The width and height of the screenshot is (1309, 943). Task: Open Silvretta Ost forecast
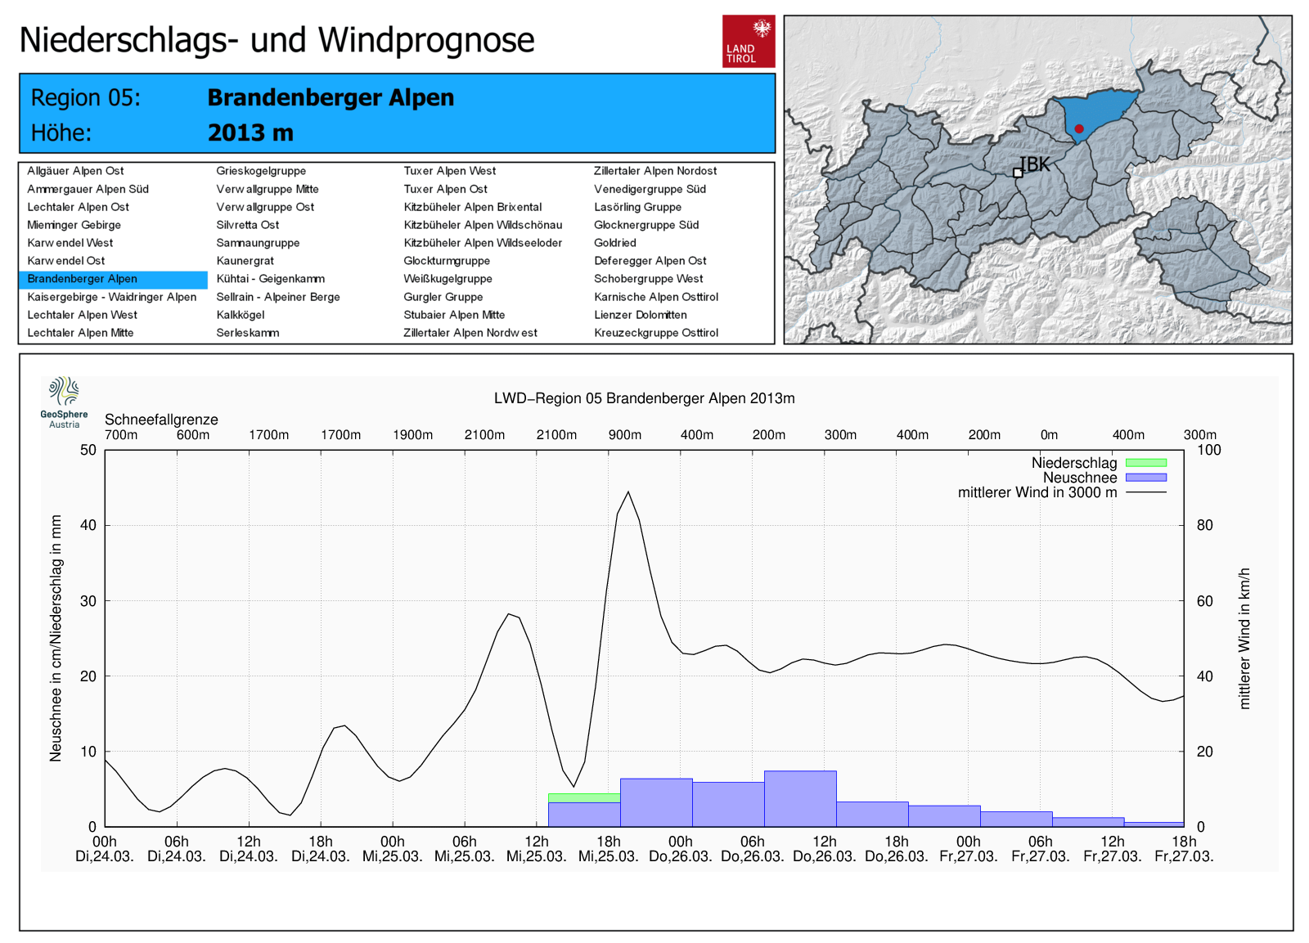pyautogui.click(x=248, y=225)
